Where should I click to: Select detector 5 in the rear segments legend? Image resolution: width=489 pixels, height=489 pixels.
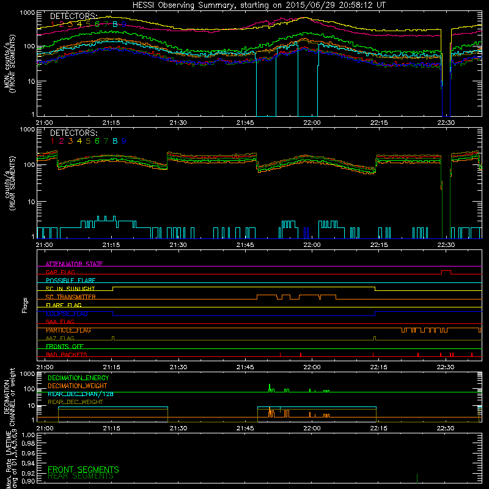[x=88, y=141]
